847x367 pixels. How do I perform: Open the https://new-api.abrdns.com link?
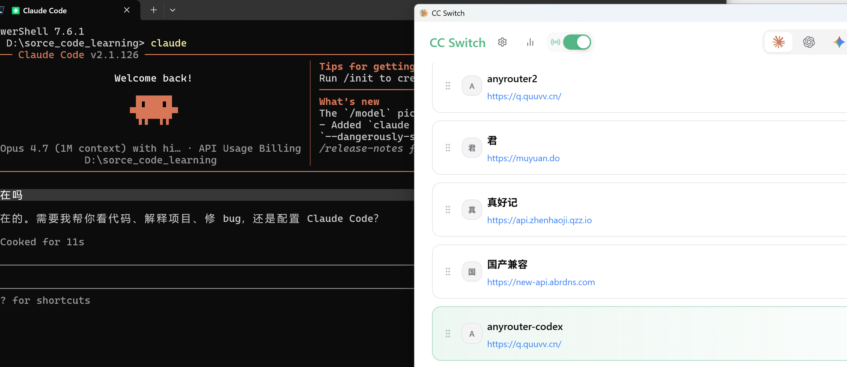pyautogui.click(x=541, y=282)
